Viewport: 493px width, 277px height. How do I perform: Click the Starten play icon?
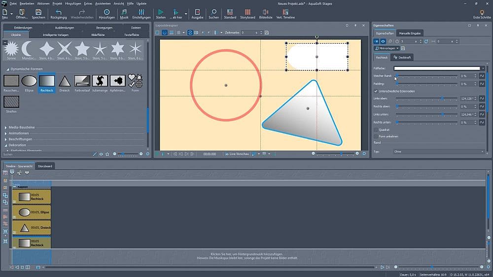(x=161, y=12)
